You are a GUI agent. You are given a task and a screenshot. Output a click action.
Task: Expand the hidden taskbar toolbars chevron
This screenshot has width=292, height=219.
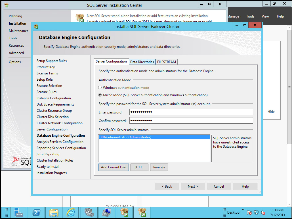[x=243, y=211]
